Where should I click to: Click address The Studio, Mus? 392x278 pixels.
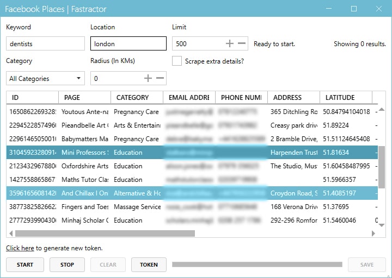pos(294,166)
